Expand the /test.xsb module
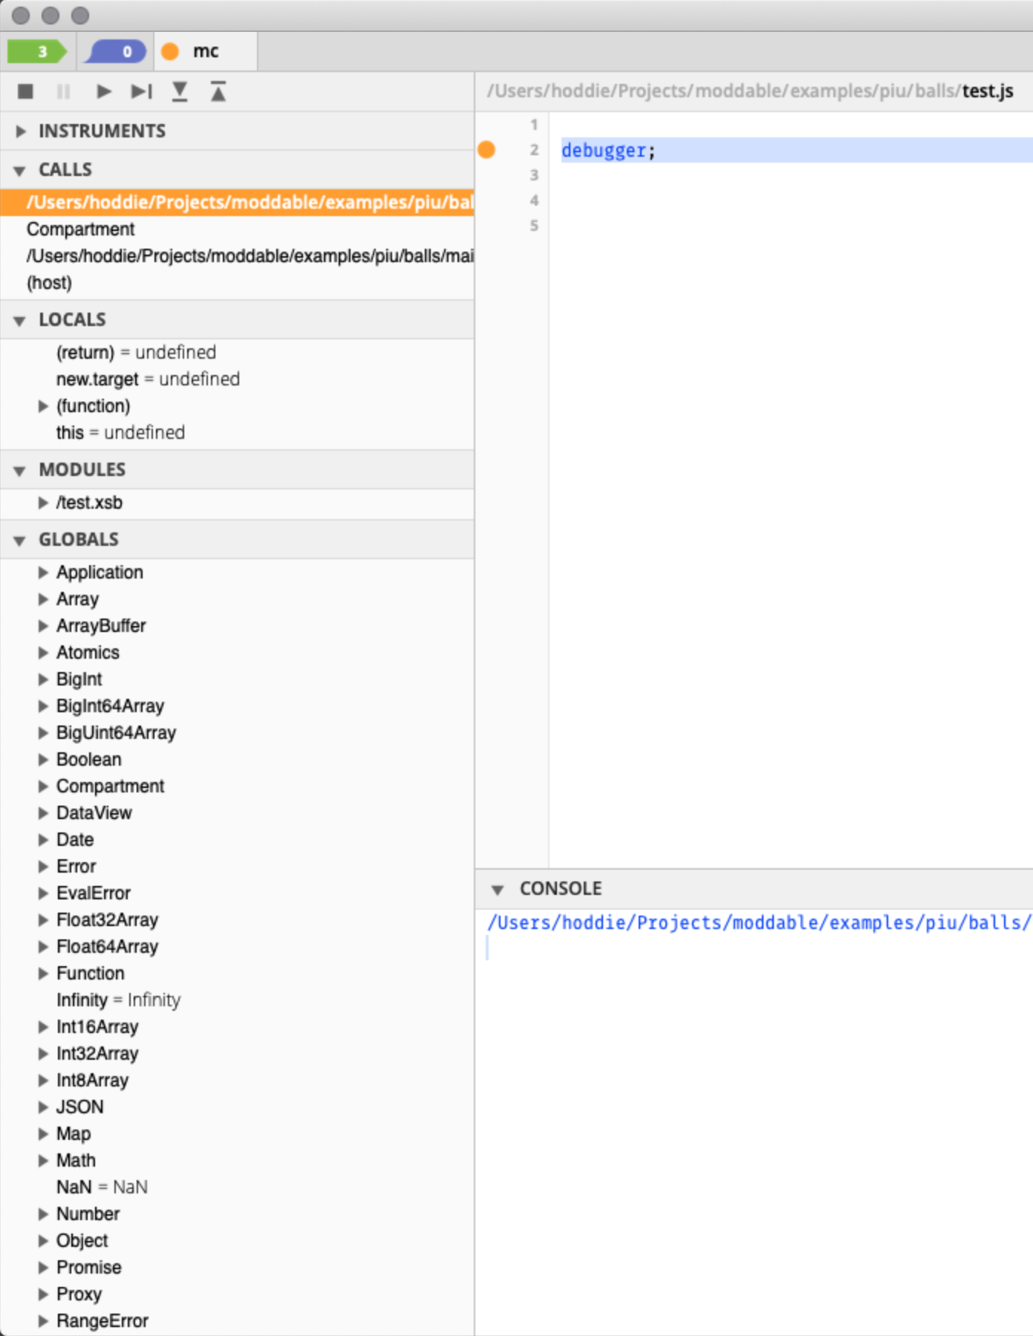The height and width of the screenshot is (1336, 1033). coord(43,503)
